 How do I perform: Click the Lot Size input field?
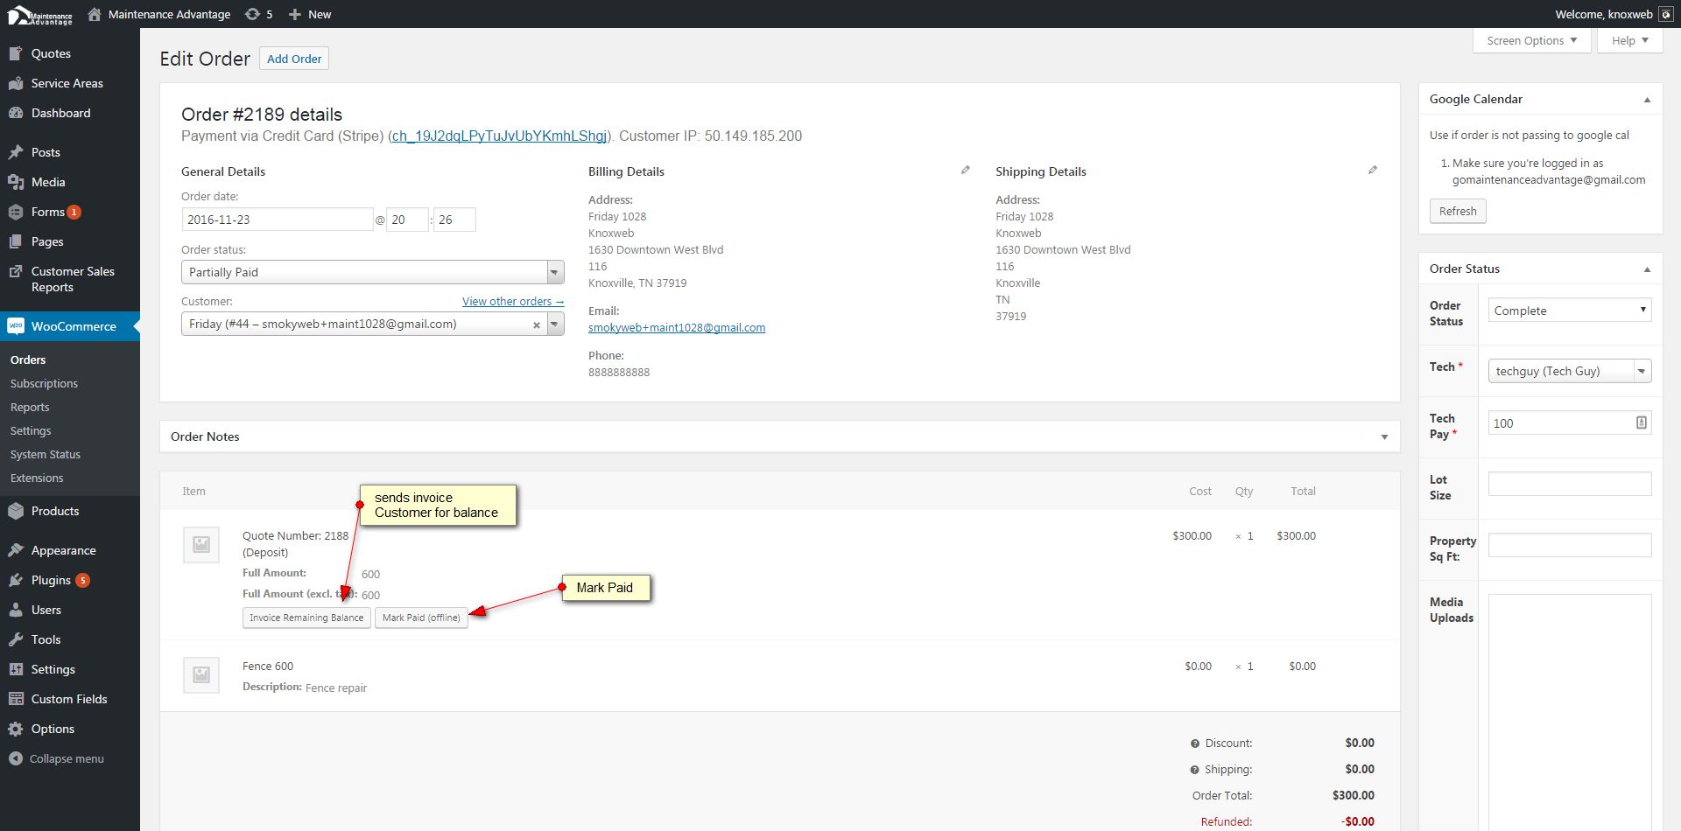[x=1570, y=484]
